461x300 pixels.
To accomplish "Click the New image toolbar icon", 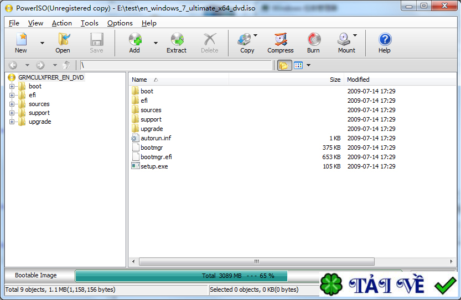I will click(x=21, y=39).
